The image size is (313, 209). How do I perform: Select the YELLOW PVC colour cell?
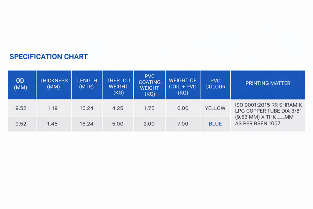pos(215,108)
